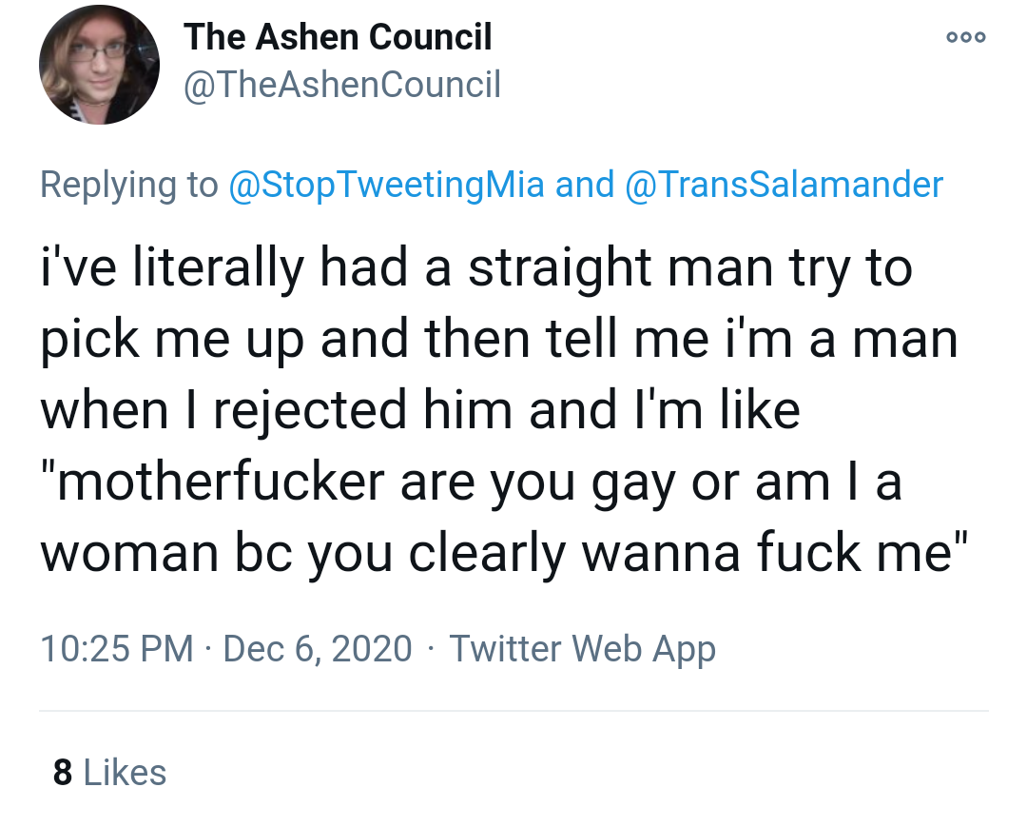The image size is (1027, 827).
Task: Click the number 8 in the likes count
Action: [x=63, y=772]
